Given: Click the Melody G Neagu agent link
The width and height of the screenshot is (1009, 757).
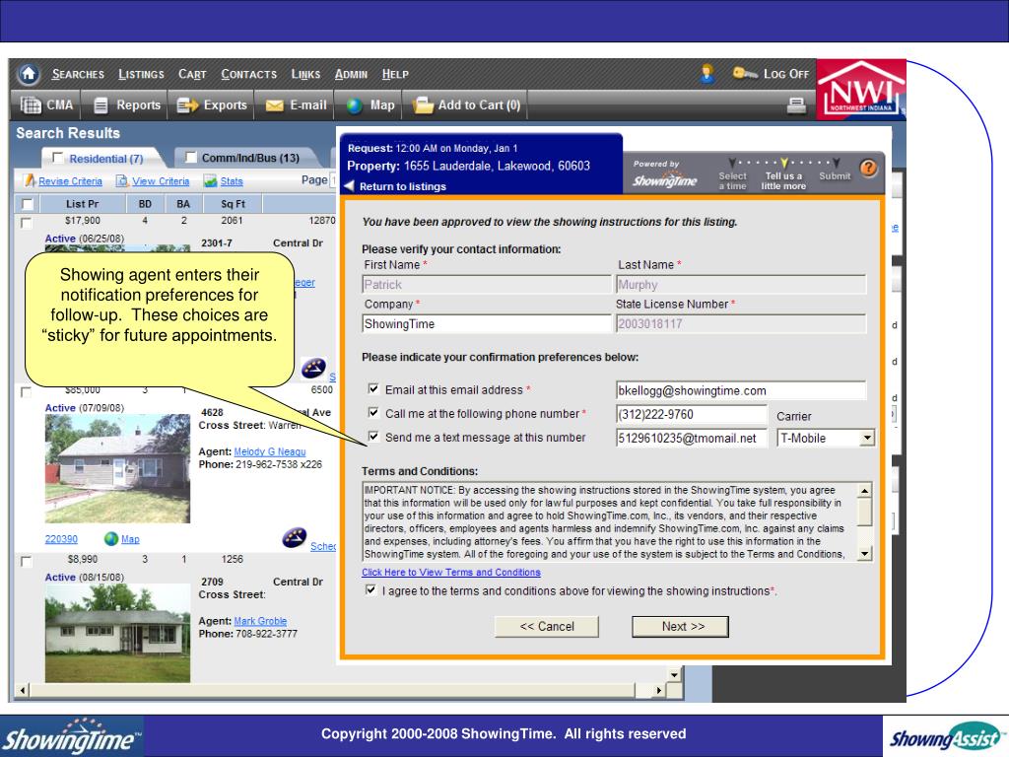Looking at the screenshot, I should [270, 451].
